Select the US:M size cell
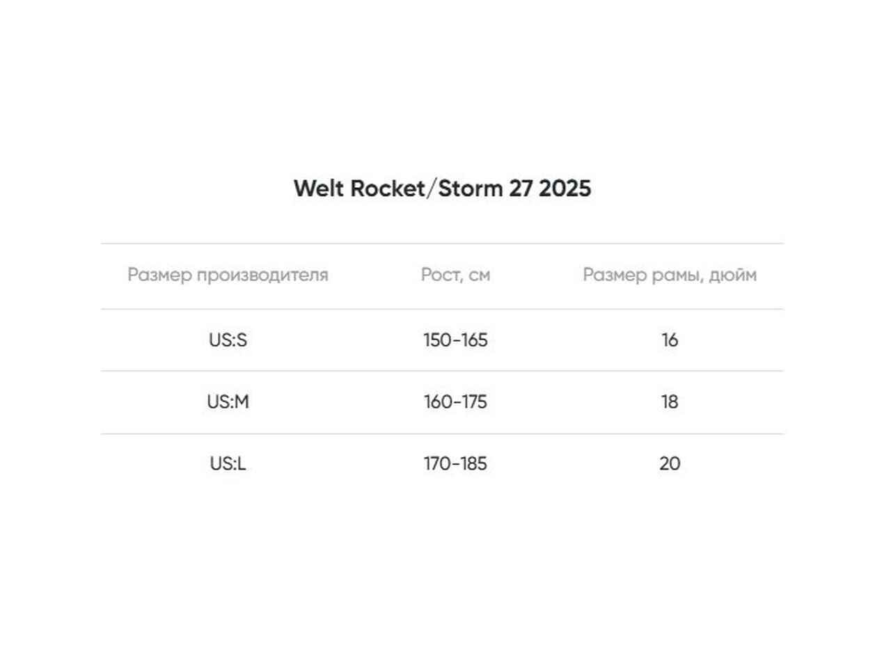891x668 pixels. point(228,402)
